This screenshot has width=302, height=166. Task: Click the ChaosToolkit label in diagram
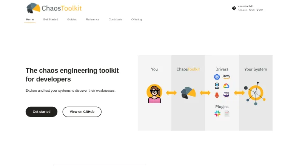(x=188, y=69)
